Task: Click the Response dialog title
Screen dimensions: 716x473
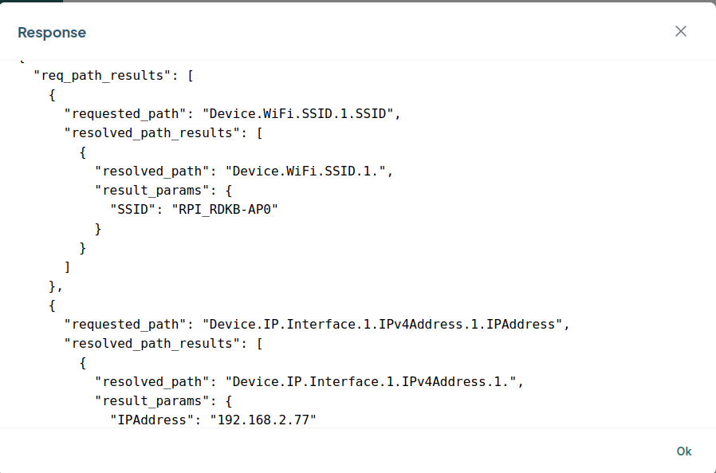Action: click(52, 33)
